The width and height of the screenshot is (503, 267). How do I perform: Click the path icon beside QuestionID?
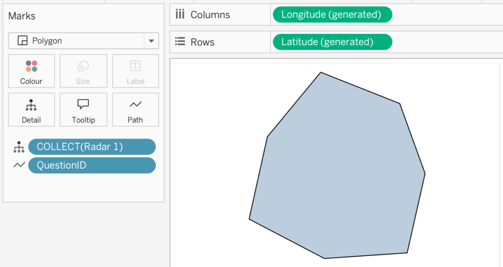19,165
